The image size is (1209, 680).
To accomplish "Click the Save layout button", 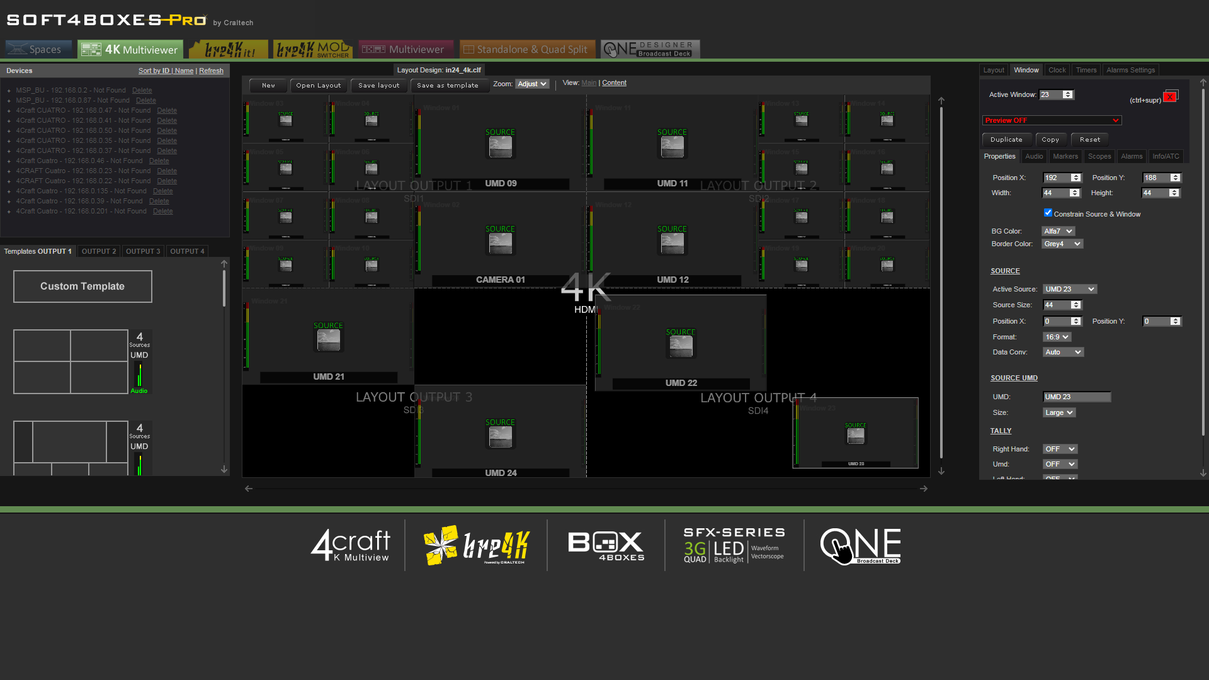I will [x=378, y=85].
